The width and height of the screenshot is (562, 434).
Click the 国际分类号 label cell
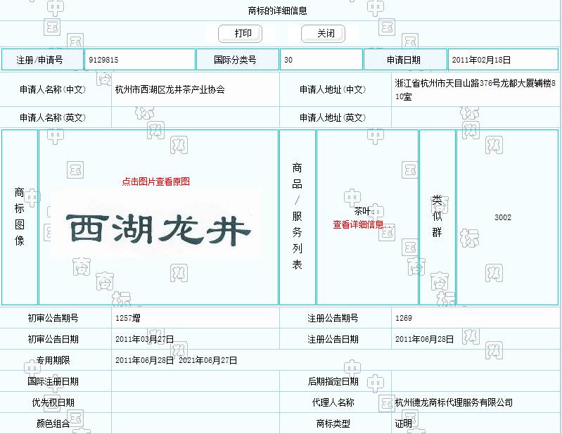point(238,60)
